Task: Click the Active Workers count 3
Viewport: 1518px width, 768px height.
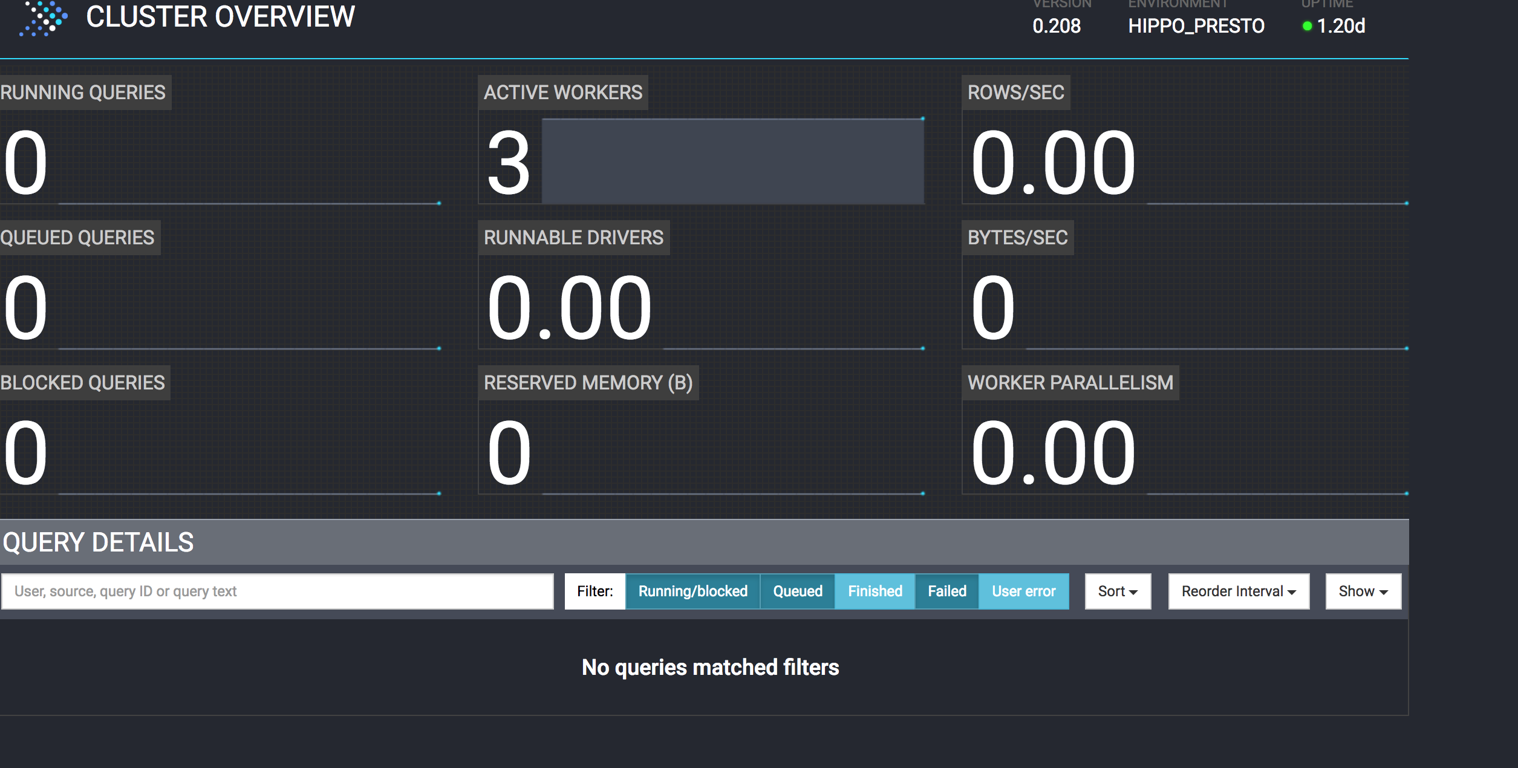Action: click(509, 163)
